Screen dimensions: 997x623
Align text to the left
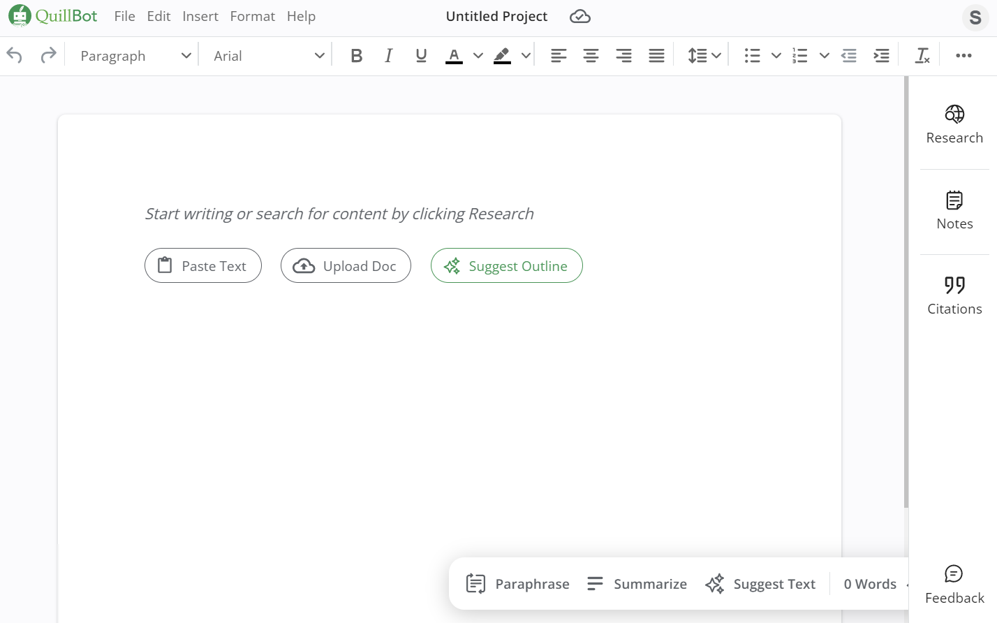pos(559,56)
